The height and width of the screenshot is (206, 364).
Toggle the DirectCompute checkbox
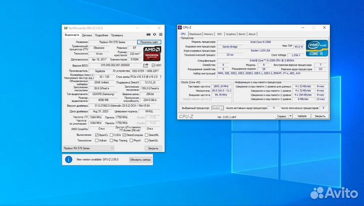(124, 135)
